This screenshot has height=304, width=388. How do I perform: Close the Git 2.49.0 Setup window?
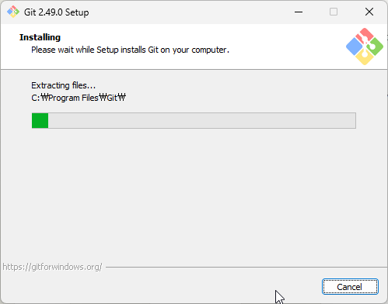[x=369, y=12]
